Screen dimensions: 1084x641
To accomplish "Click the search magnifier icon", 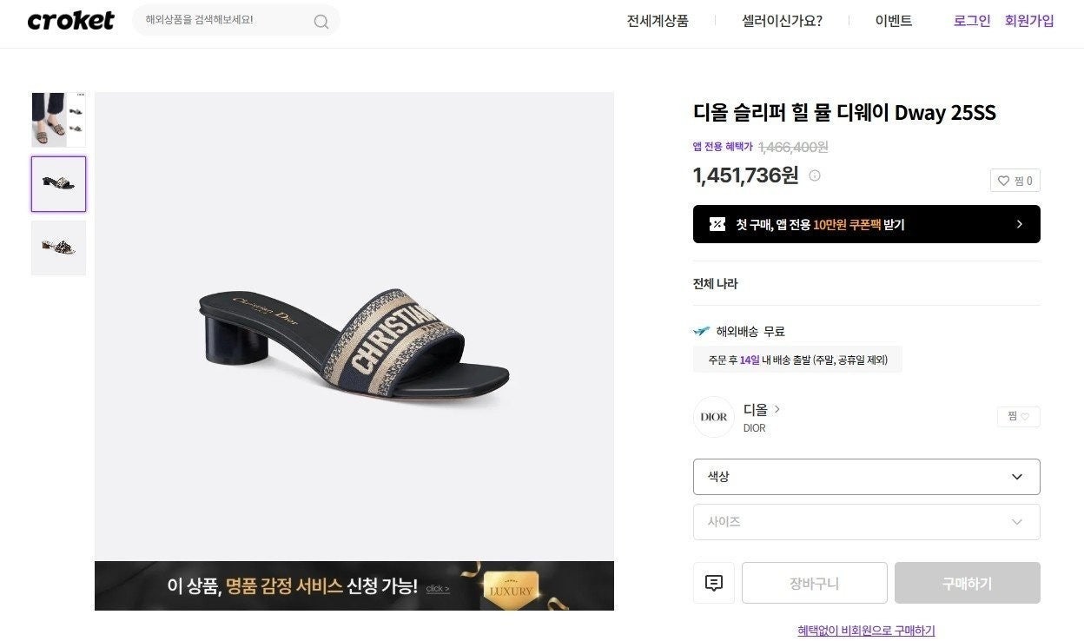I will click(x=321, y=22).
